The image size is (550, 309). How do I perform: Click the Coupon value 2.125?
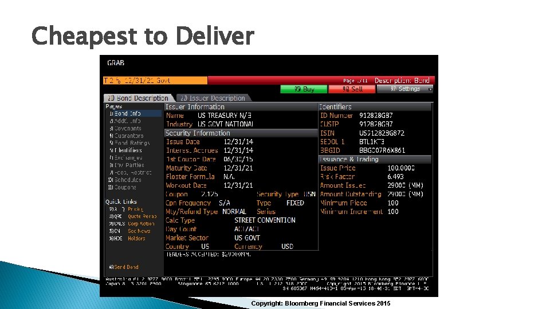(210, 194)
